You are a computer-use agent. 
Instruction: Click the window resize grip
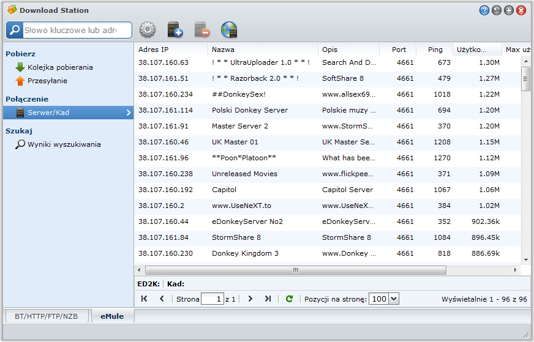click(526, 335)
